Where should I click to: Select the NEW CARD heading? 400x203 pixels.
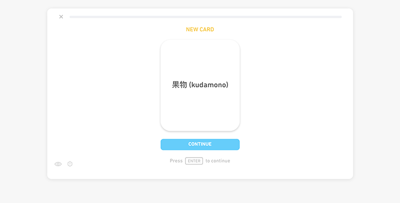tap(200, 29)
